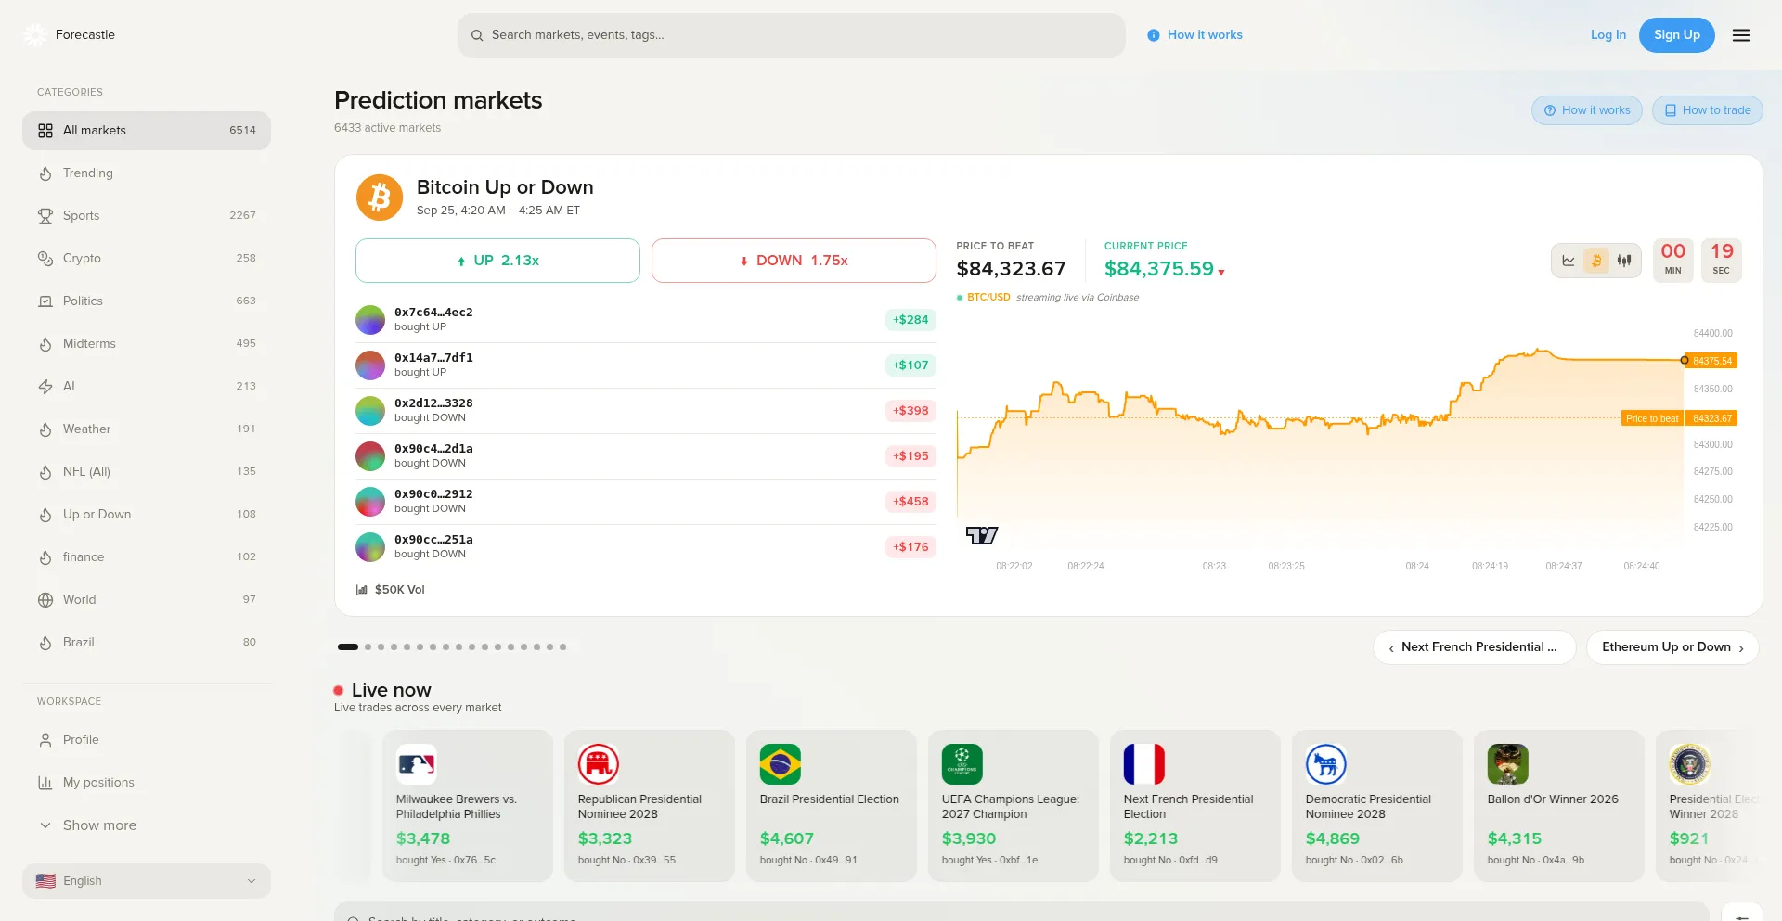The width and height of the screenshot is (1782, 921).
Task: Click the +$458 badge
Action: coord(910,502)
